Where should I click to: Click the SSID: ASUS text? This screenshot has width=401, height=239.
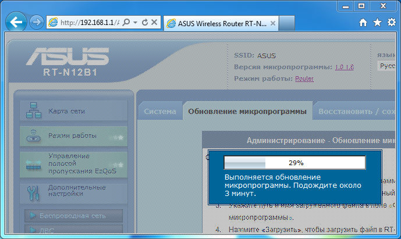coord(255,55)
